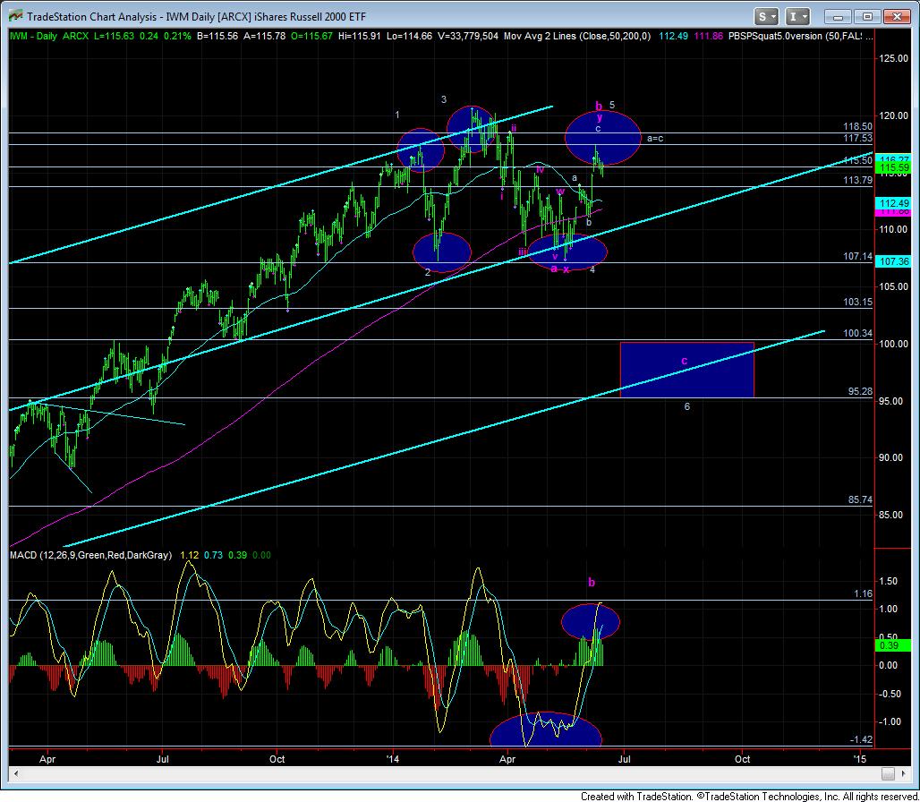Click the Hi=115.91 high value
This screenshot has width=920, height=802.
(x=361, y=37)
